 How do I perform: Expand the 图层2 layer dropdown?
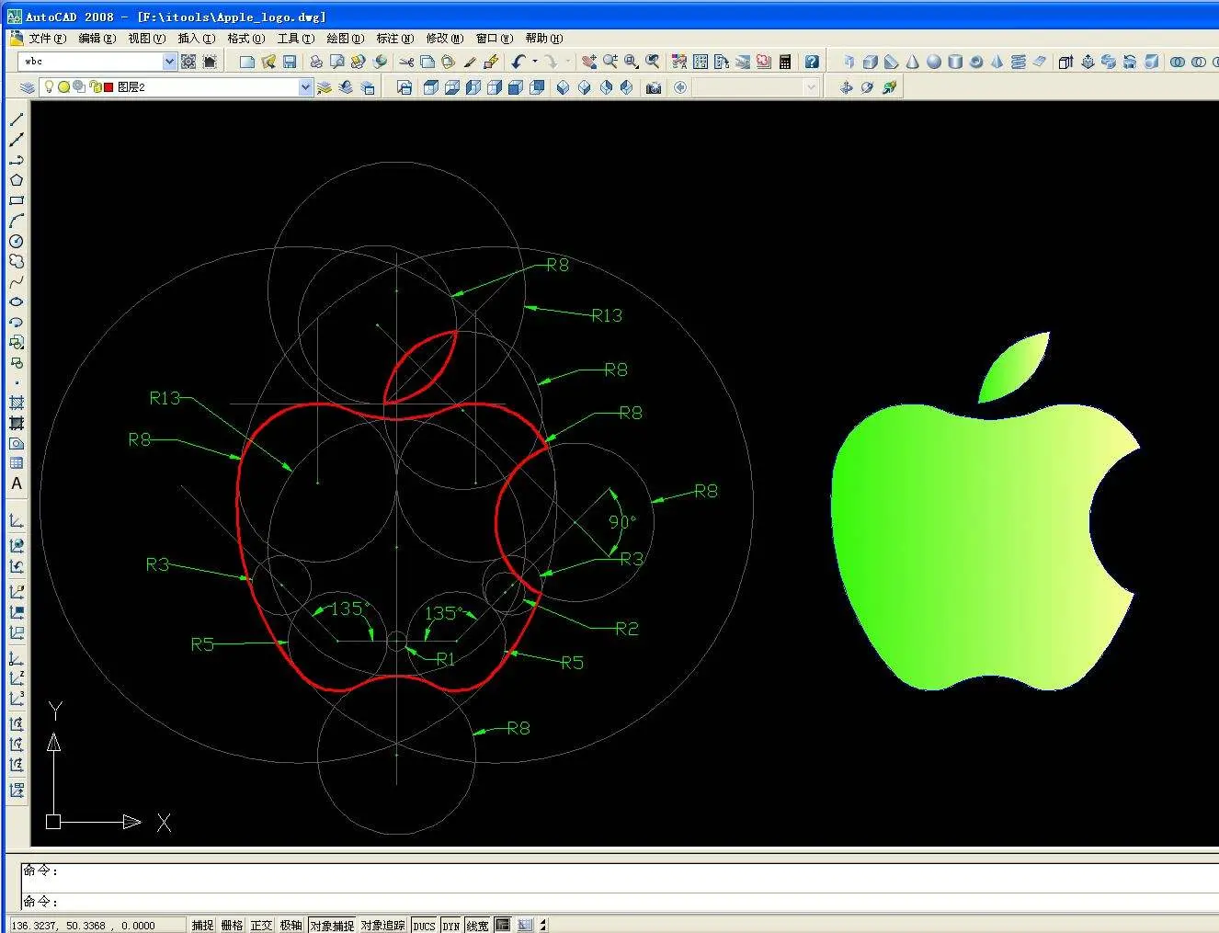point(305,87)
